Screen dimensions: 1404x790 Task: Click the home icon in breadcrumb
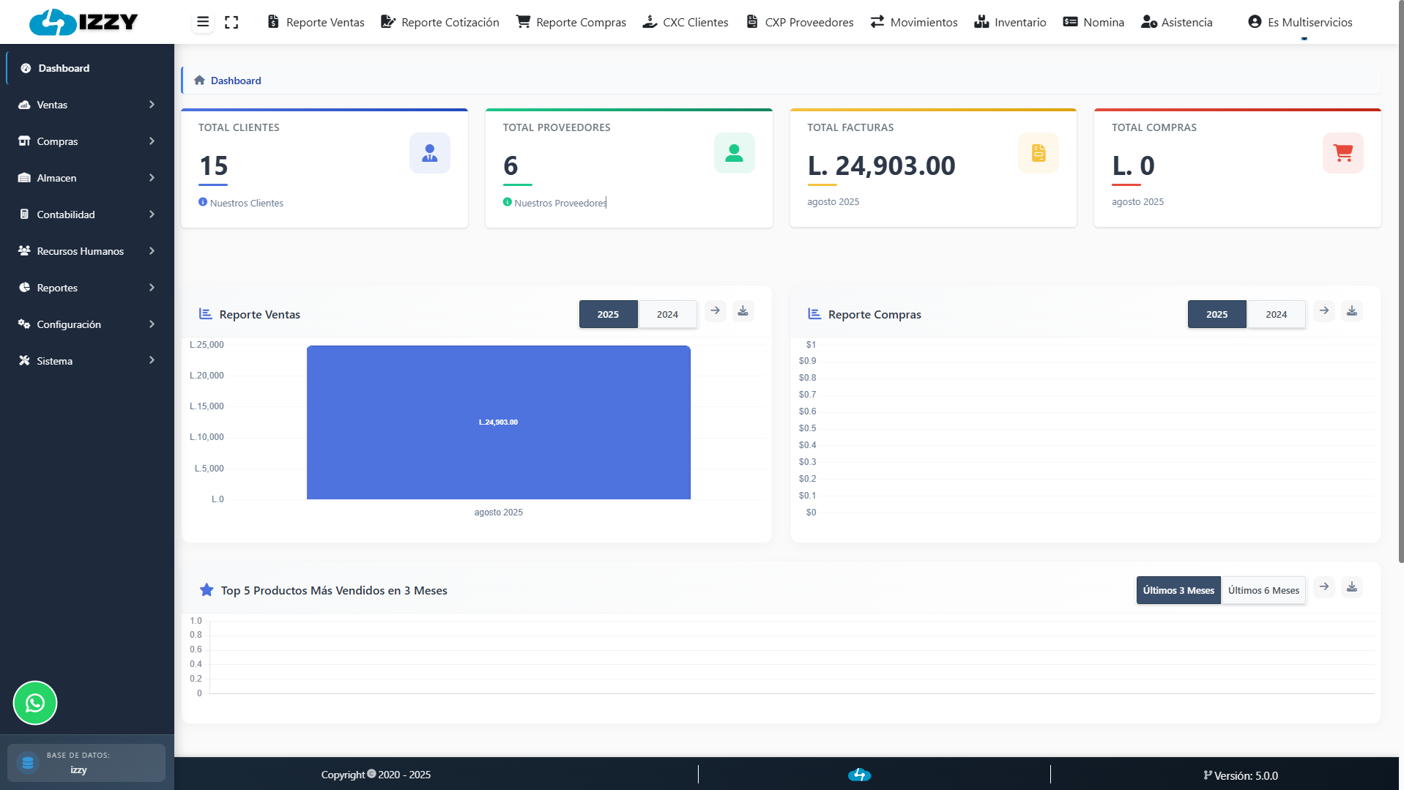click(x=199, y=81)
